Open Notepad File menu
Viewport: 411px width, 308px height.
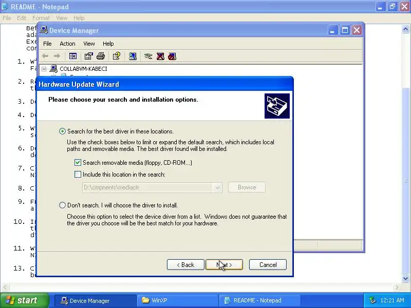pos(7,18)
